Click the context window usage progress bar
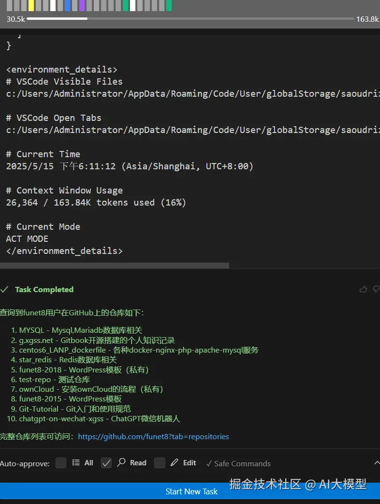 (x=190, y=19)
